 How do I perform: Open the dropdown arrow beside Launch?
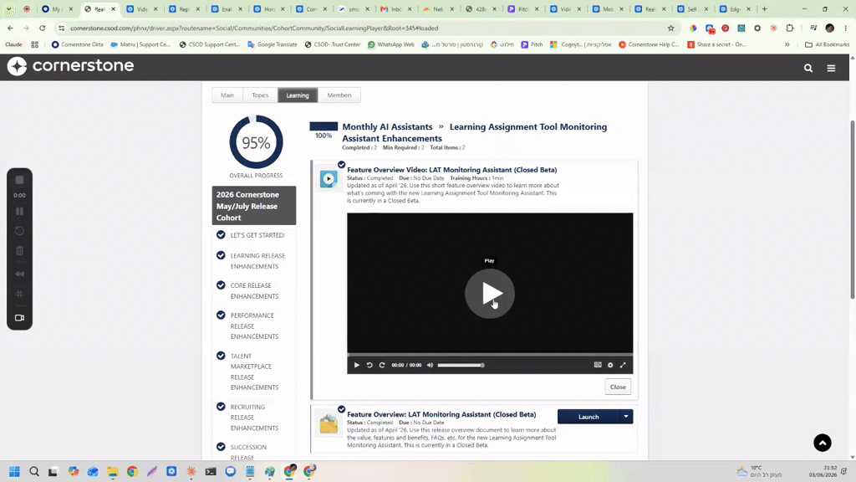pyautogui.click(x=626, y=417)
